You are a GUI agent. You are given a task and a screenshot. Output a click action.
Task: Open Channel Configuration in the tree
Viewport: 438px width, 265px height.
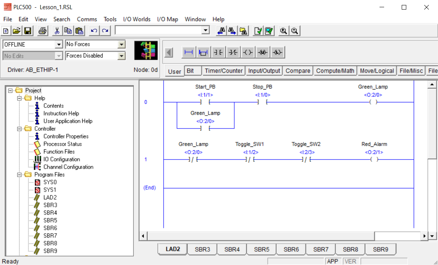point(68,167)
